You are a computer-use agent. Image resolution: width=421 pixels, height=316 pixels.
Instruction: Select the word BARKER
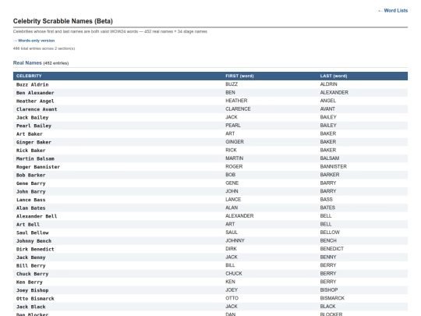330,175
